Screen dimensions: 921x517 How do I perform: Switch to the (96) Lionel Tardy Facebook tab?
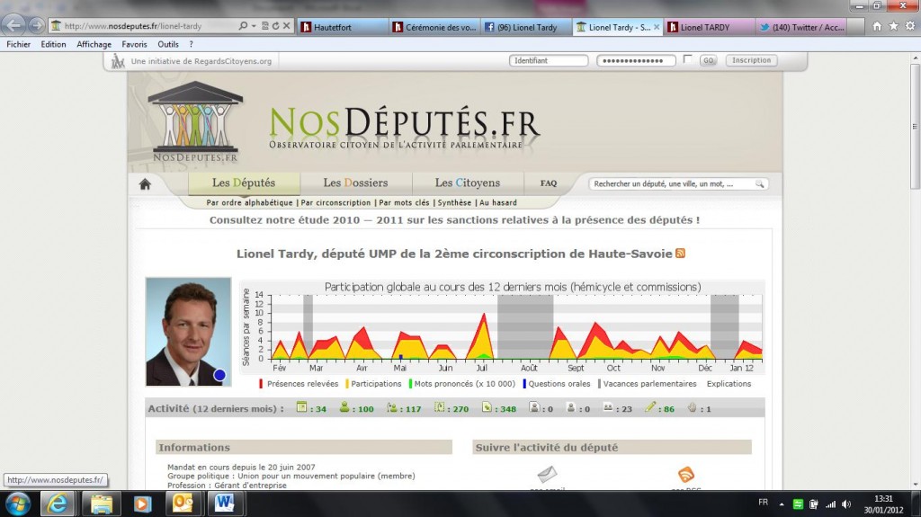point(525,27)
